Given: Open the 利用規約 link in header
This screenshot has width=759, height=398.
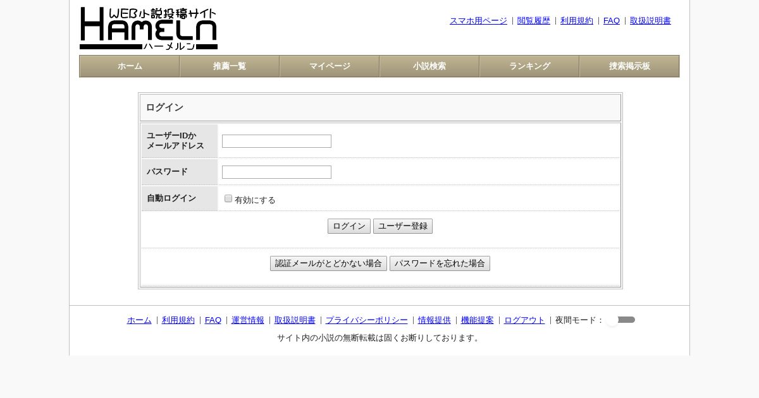Looking at the screenshot, I should point(577,21).
